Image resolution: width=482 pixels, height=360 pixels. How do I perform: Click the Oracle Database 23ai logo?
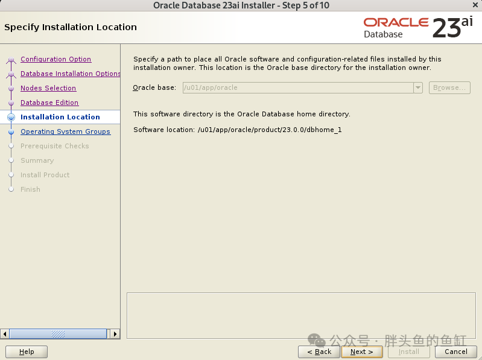click(418, 28)
